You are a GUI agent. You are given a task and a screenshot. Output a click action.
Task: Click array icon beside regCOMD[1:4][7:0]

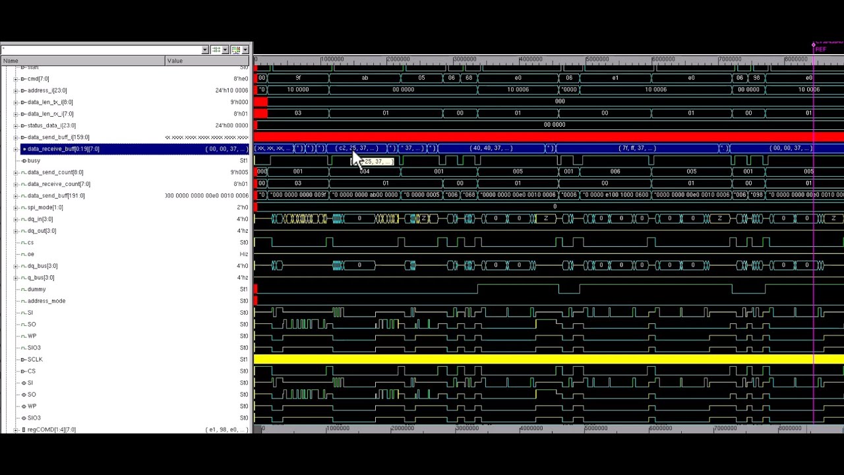point(23,429)
